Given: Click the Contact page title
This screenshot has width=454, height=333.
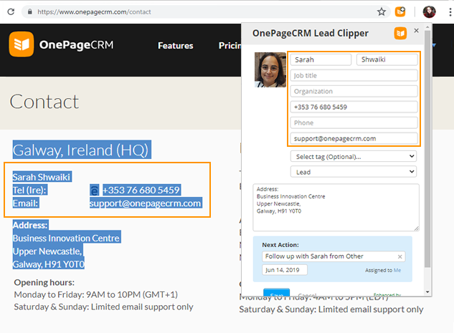Looking at the screenshot, I should pyautogui.click(x=44, y=102).
